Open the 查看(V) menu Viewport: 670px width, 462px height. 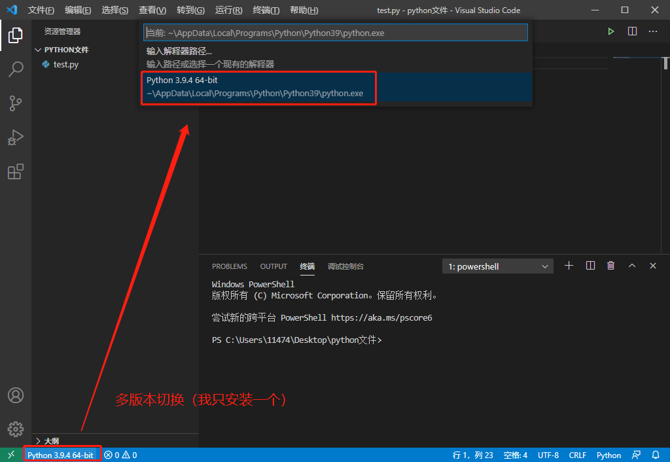pos(152,10)
